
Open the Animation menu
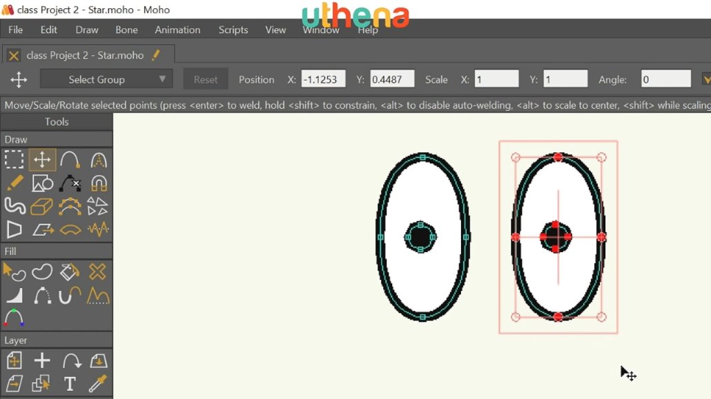pyautogui.click(x=177, y=30)
